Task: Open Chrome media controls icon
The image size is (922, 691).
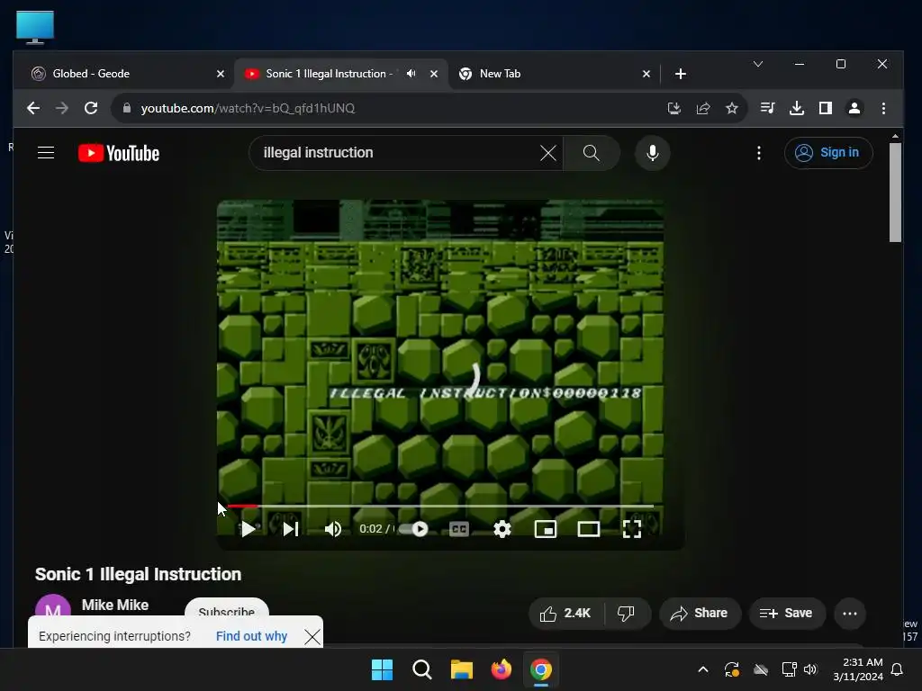Action: pos(767,108)
